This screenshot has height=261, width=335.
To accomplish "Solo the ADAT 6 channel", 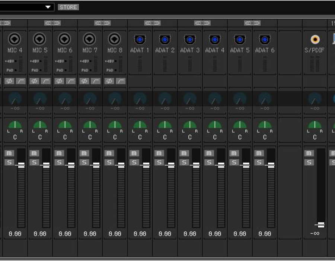I will (259, 162).
